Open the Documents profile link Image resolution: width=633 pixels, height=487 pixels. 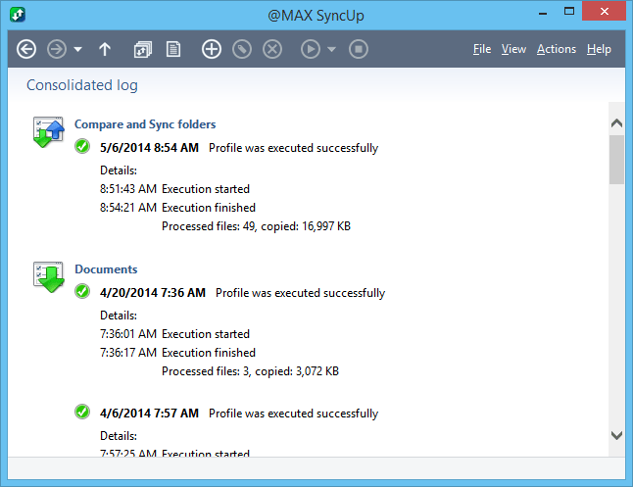[x=106, y=269]
